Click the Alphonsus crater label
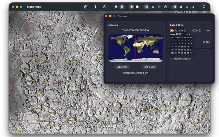This screenshot has width=219, height=137. (25, 68)
